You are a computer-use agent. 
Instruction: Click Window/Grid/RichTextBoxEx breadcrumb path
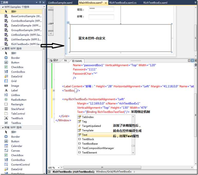point(114,172)
